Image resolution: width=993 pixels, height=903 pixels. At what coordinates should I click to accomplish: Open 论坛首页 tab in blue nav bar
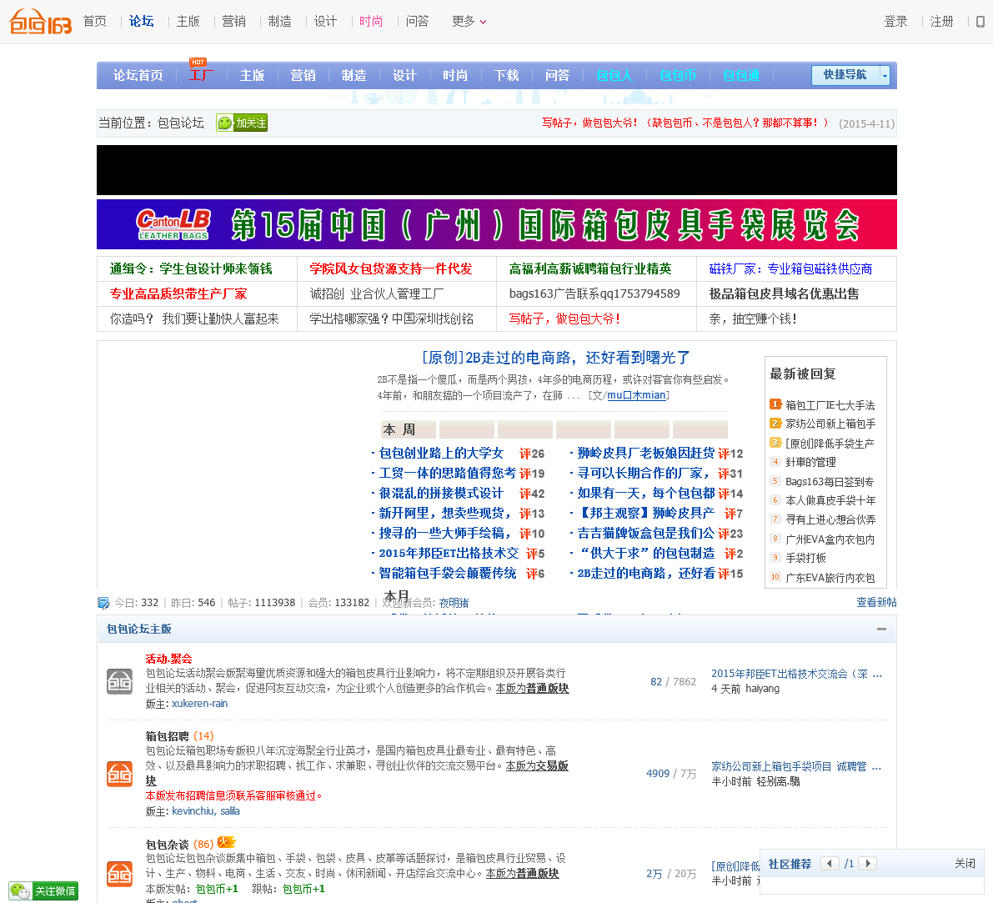pos(138,75)
